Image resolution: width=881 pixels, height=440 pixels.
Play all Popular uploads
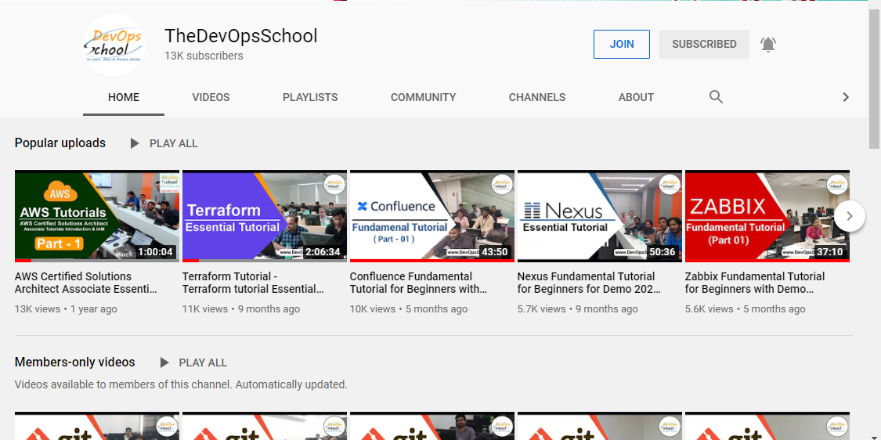[164, 143]
